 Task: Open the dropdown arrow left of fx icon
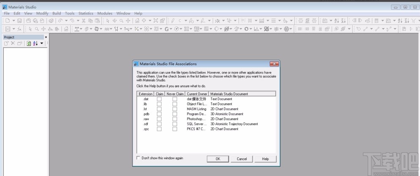tap(14, 29)
